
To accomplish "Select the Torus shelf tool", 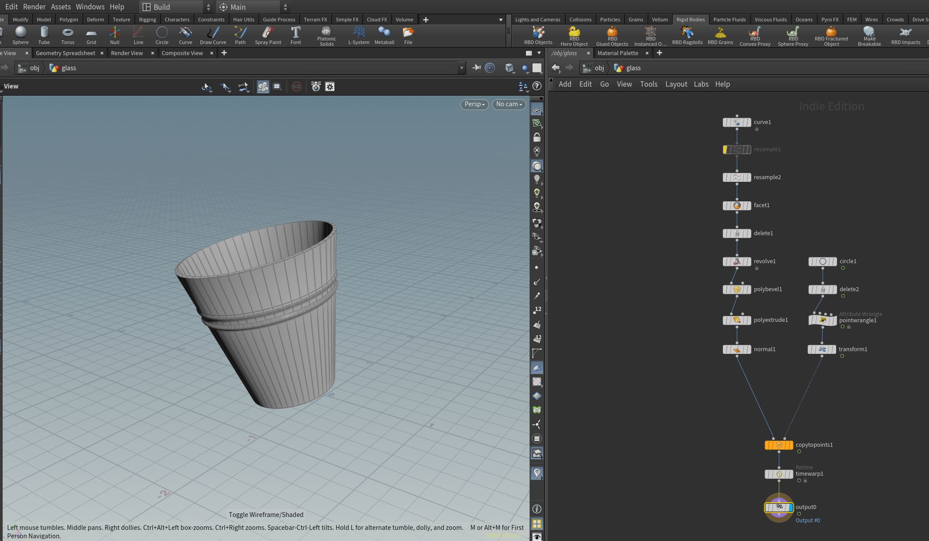I will point(68,36).
